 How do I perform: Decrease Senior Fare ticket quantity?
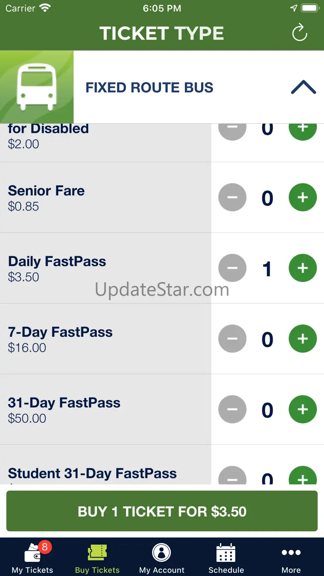(x=232, y=198)
